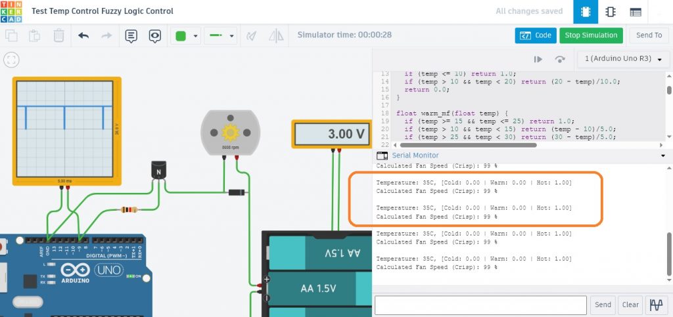Select the NPN transistor
This screenshot has width=673, height=317.
click(x=158, y=170)
